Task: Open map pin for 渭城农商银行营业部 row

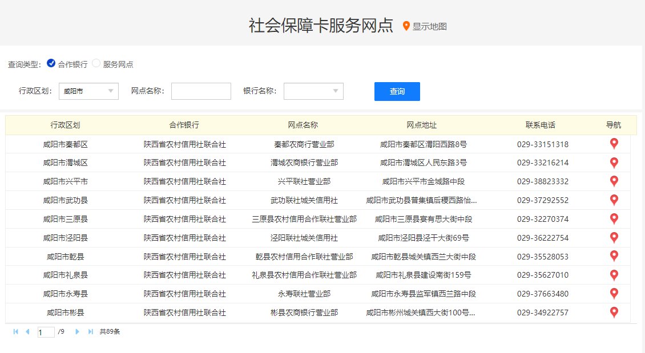Action: click(x=614, y=163)
